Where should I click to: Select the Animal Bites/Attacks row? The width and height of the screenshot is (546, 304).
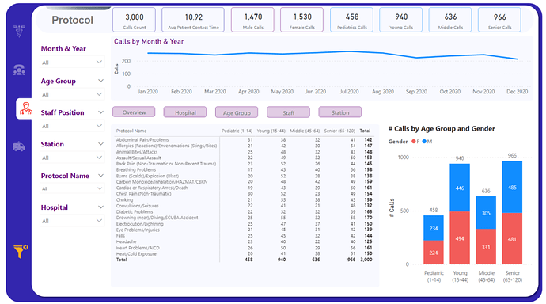(244, 152)
